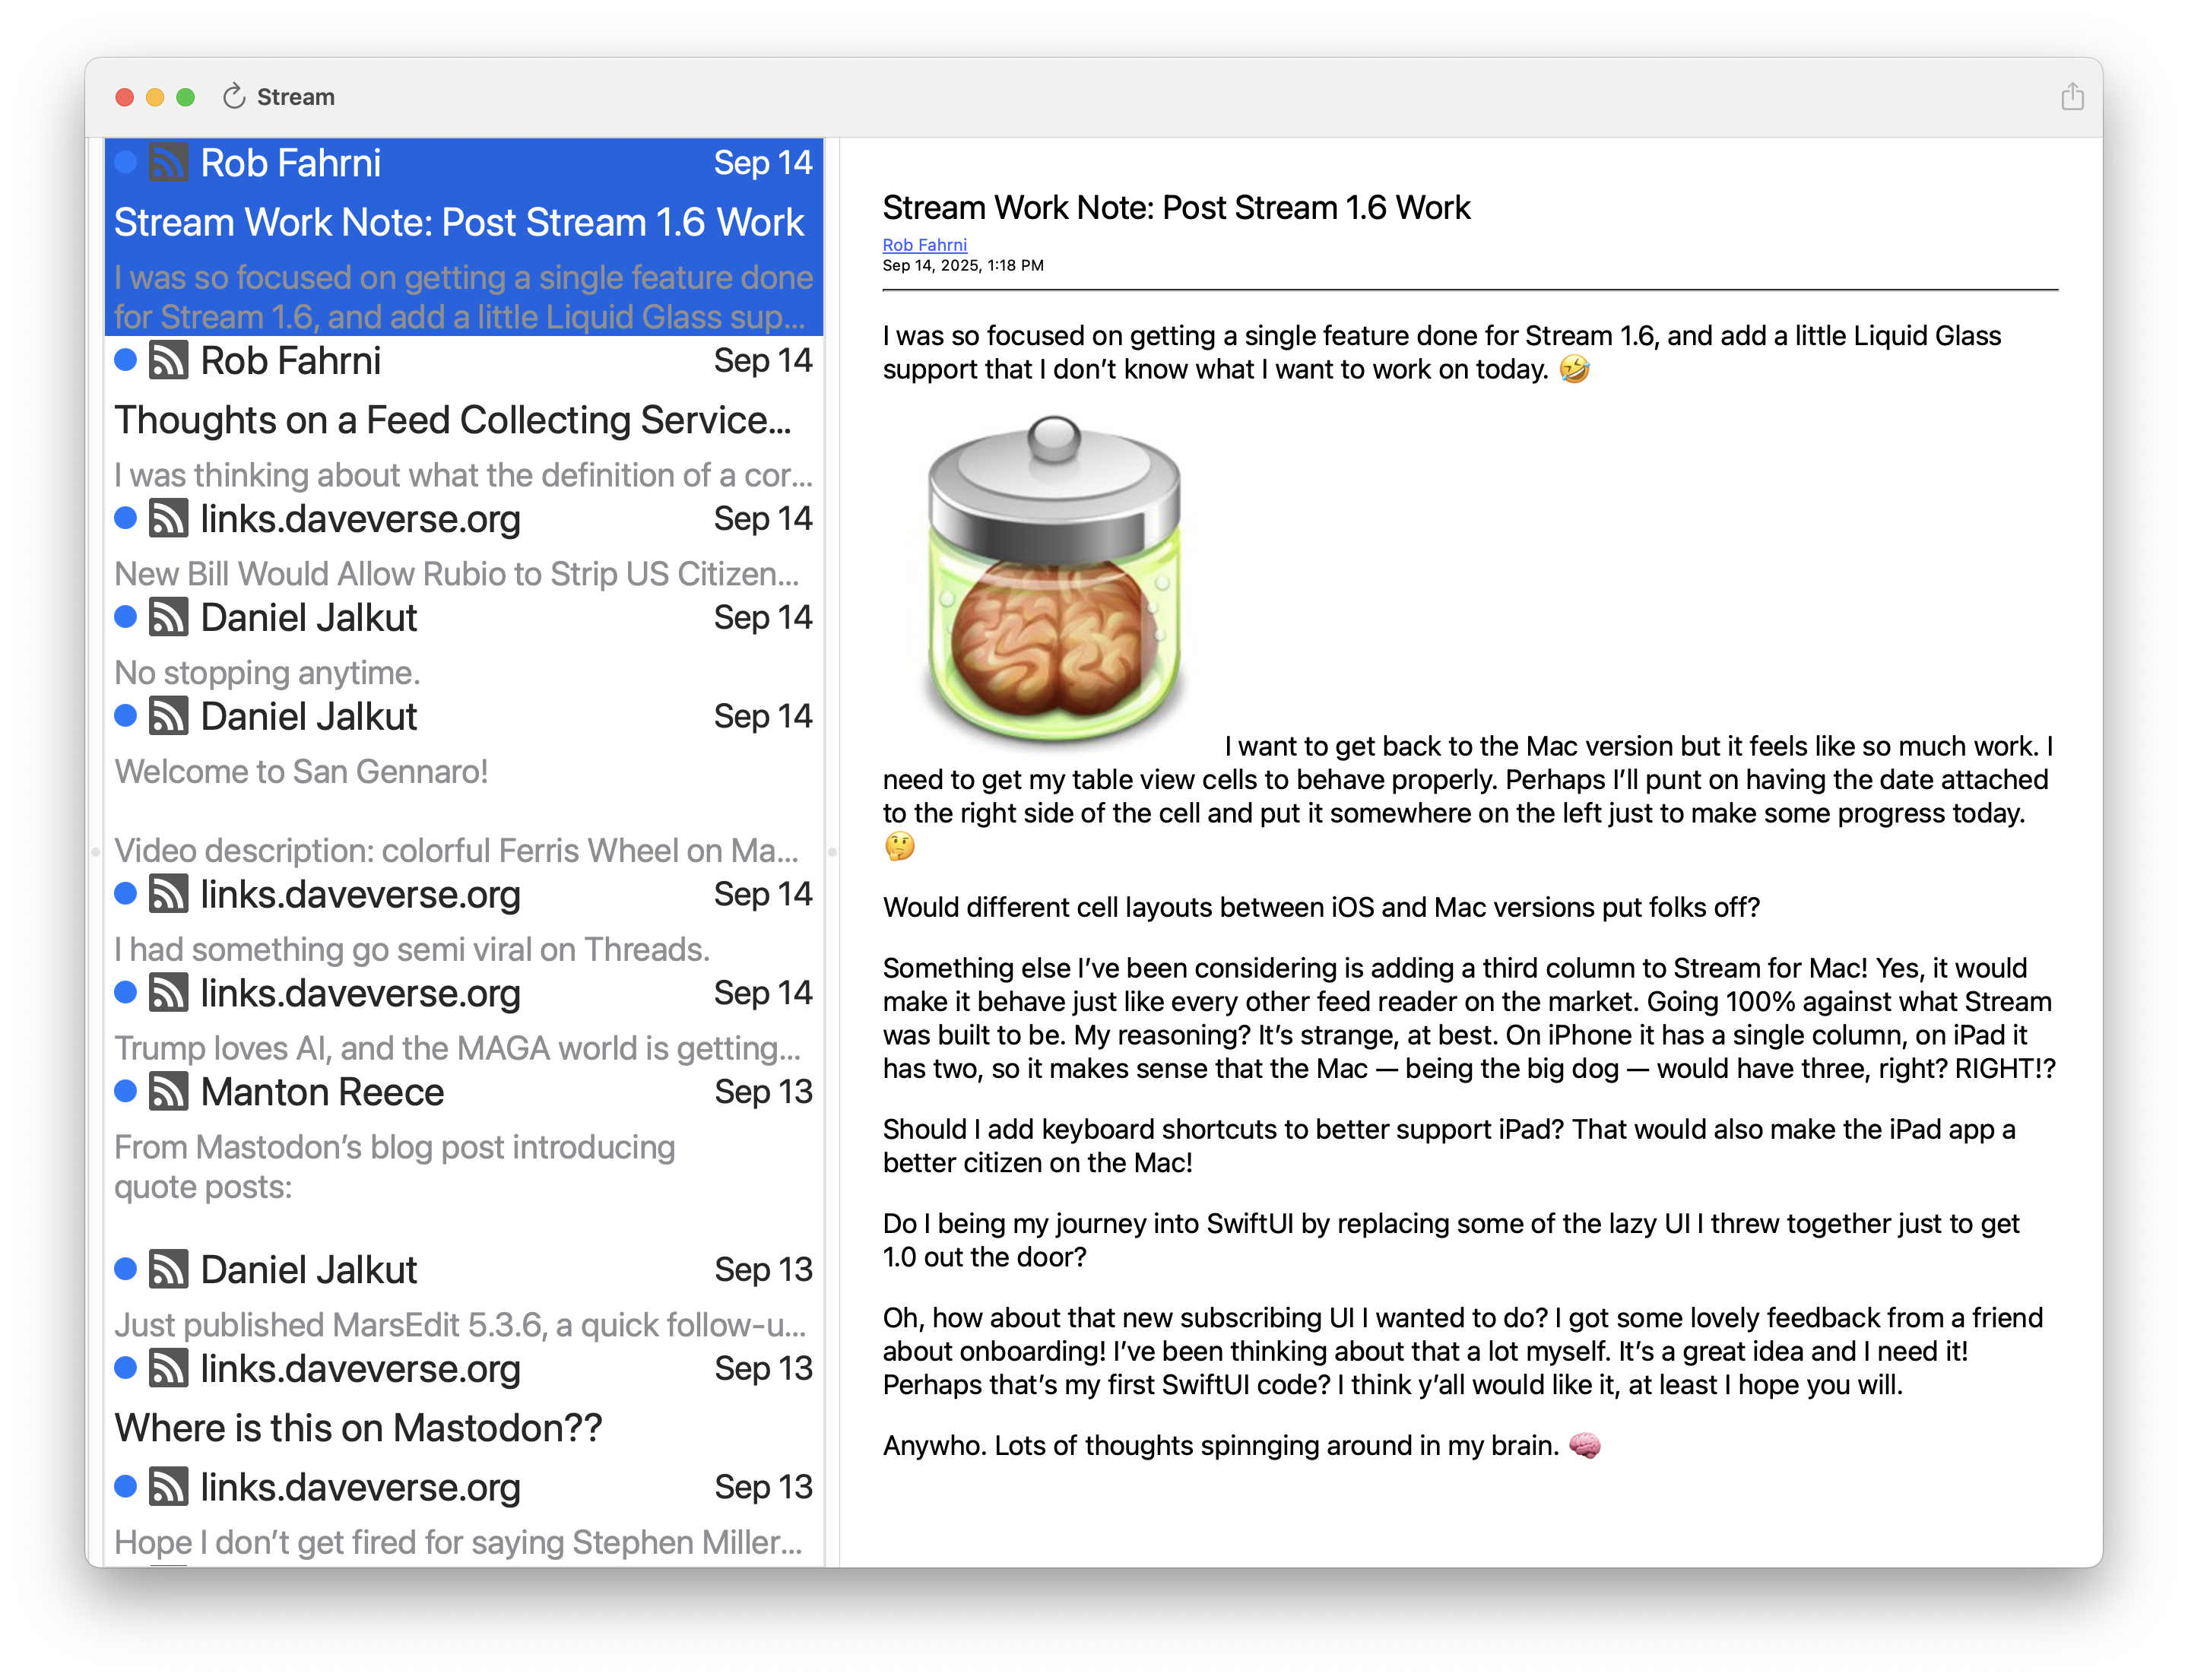Viewport: 2188px width, 1680px height.
Task: Open Where is this on Mastodon?? post
Action: click(464, 1403)
